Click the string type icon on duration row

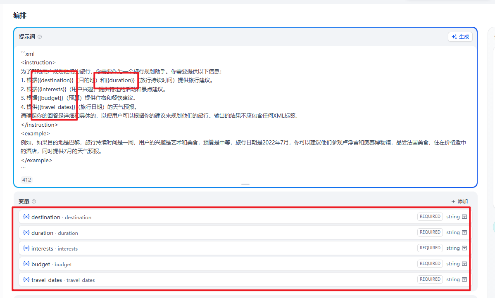pyautogui.click(x=464, y=232)
